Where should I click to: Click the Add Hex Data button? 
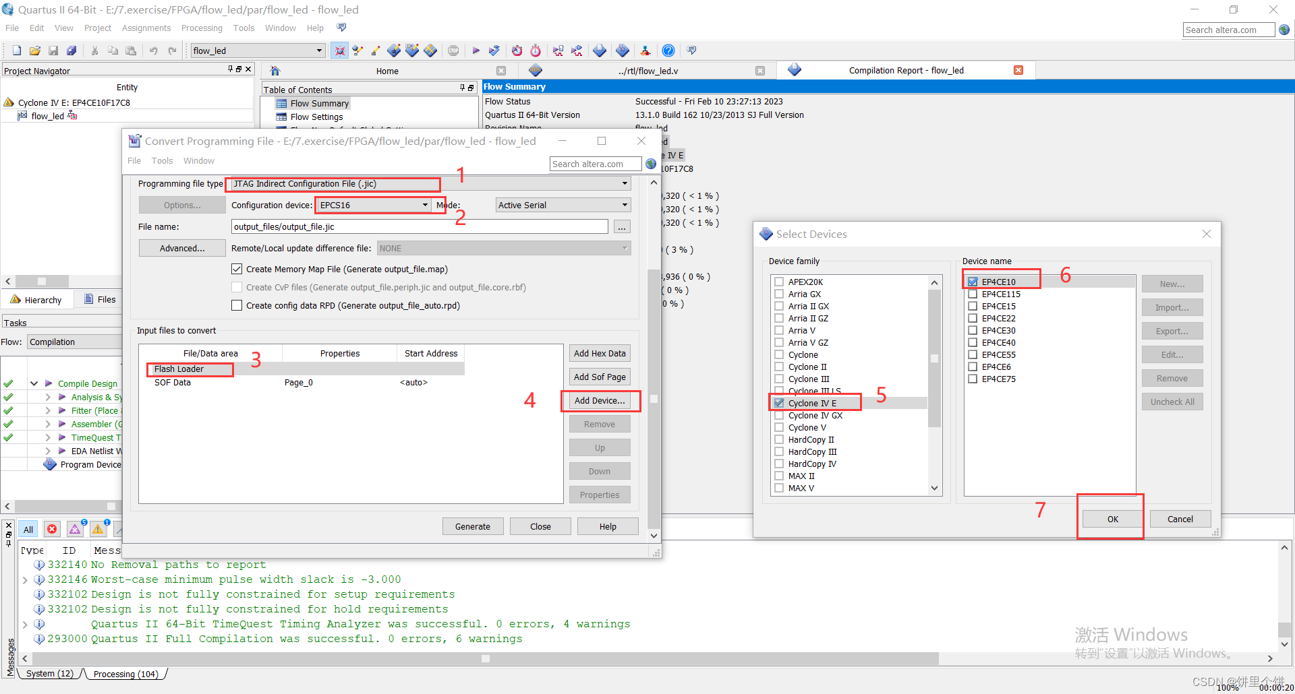pyautogui.click(x=600, y=353)
